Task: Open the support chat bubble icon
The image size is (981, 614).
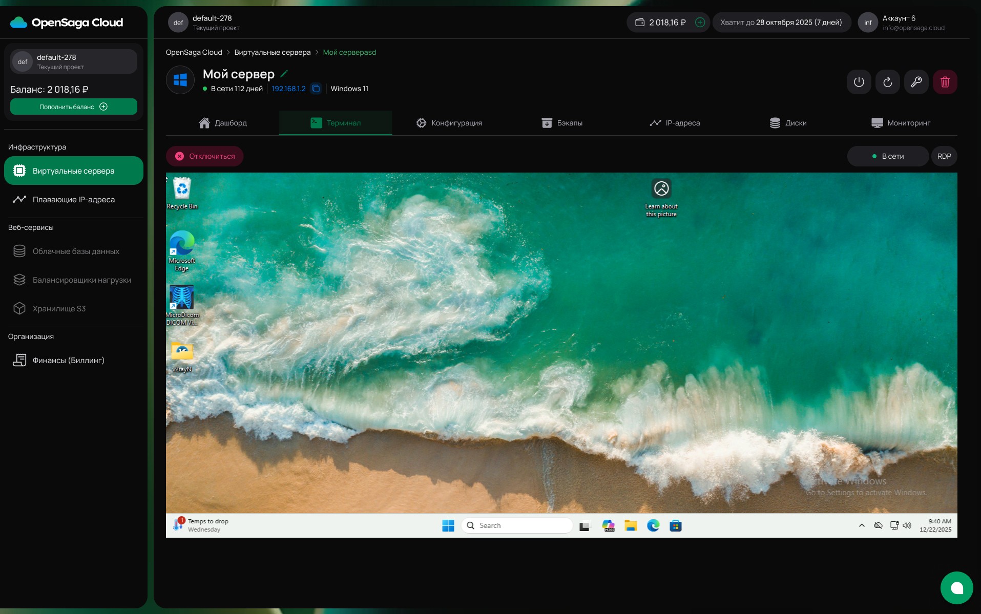Action: tap(956, 587)
